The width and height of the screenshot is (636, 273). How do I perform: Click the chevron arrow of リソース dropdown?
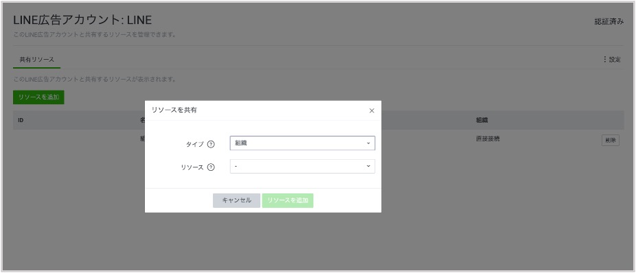(x=368, y=166)
